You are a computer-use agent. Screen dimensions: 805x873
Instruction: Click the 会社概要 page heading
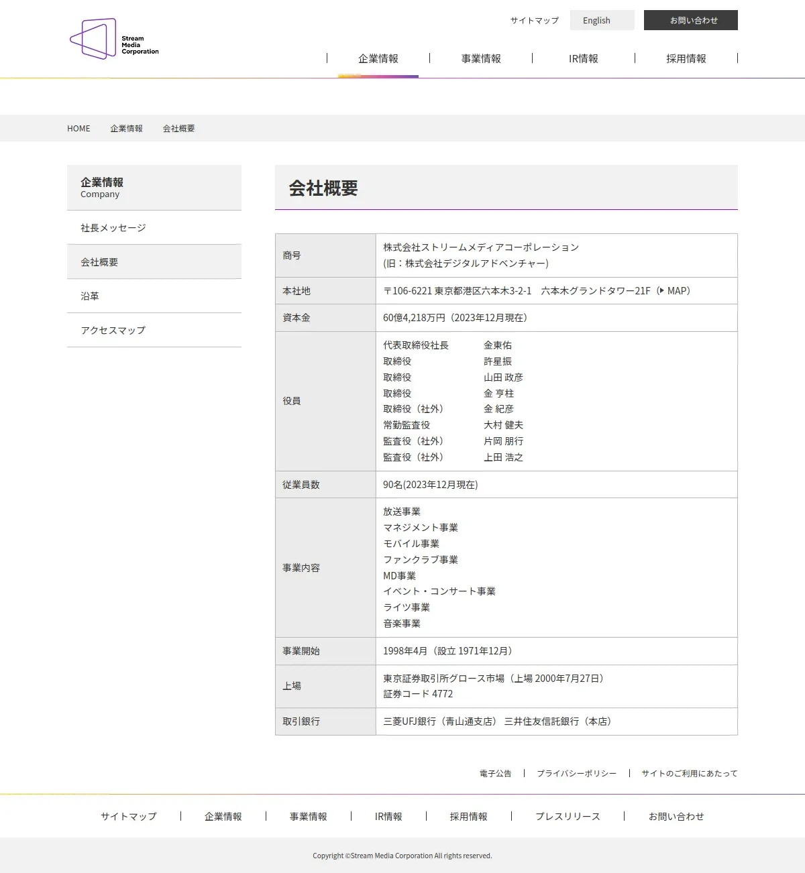point(323,188)
